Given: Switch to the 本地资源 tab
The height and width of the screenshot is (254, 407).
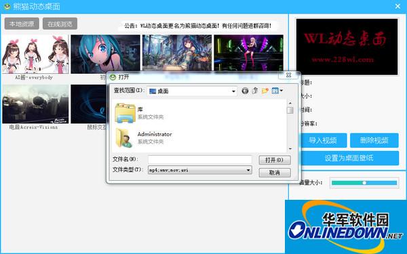Looking at the screenshot, I should click(22, 24).
